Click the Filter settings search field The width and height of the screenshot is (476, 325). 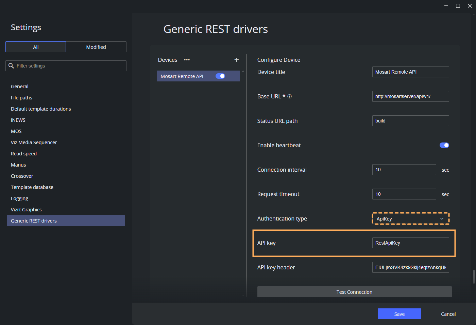point(66,66)
